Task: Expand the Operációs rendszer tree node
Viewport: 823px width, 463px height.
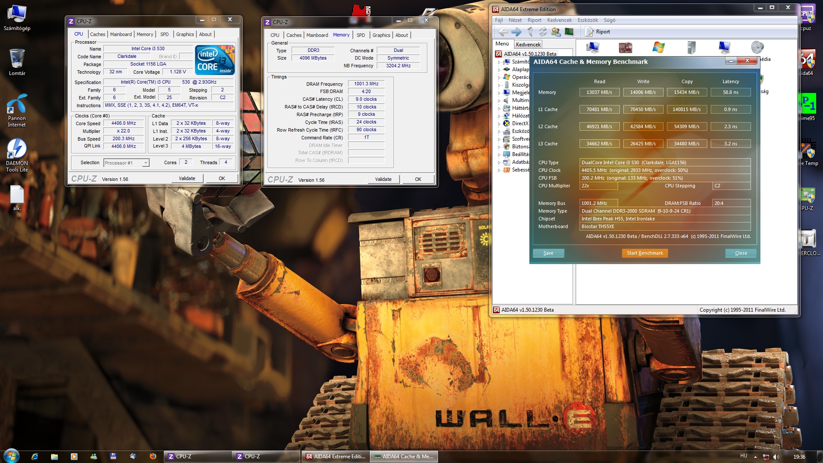Action: [499, 78]
